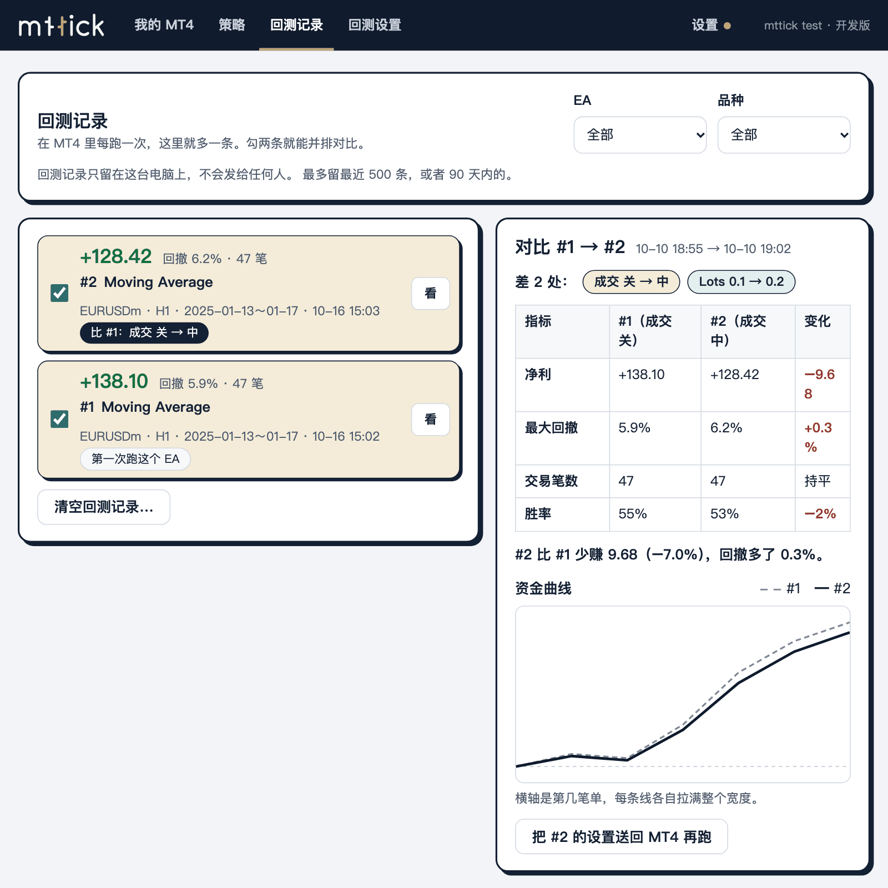Go to the 回测设置 tab

(375, 25)
